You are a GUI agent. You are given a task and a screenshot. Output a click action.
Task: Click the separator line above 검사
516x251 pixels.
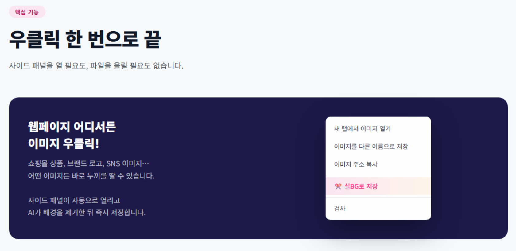click(378, 197)
